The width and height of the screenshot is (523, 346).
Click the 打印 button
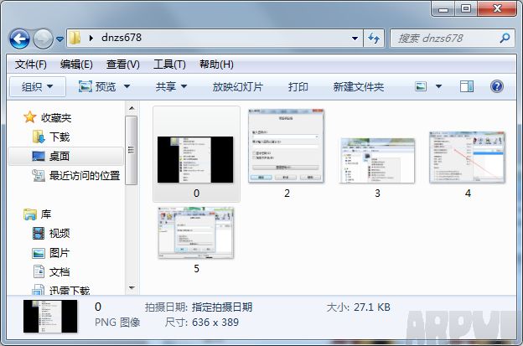[x=298, y=86]
